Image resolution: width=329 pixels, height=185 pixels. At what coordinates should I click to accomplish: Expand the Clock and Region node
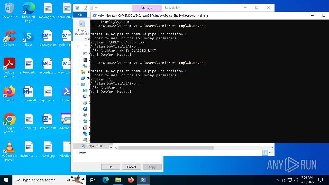tap(80, 103)
